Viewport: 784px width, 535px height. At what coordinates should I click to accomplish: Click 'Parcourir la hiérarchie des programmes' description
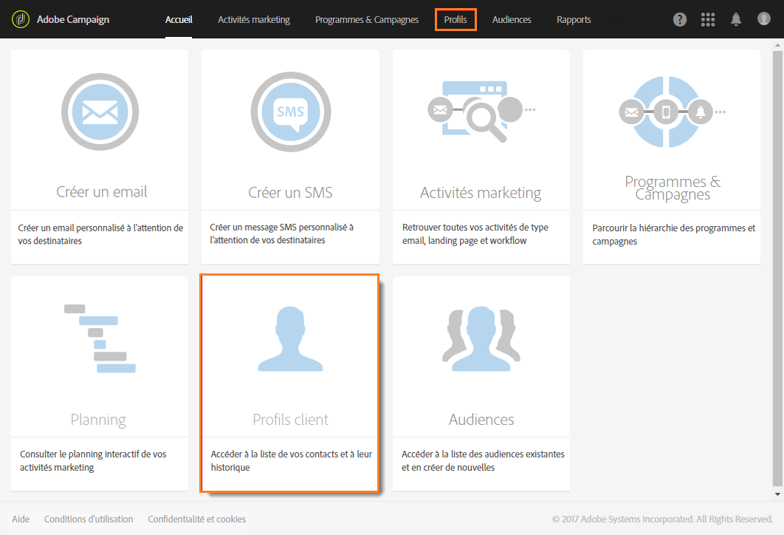(673, 234)
